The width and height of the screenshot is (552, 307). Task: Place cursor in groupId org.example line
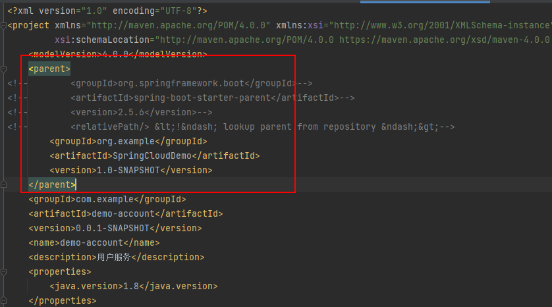point(128,142)
